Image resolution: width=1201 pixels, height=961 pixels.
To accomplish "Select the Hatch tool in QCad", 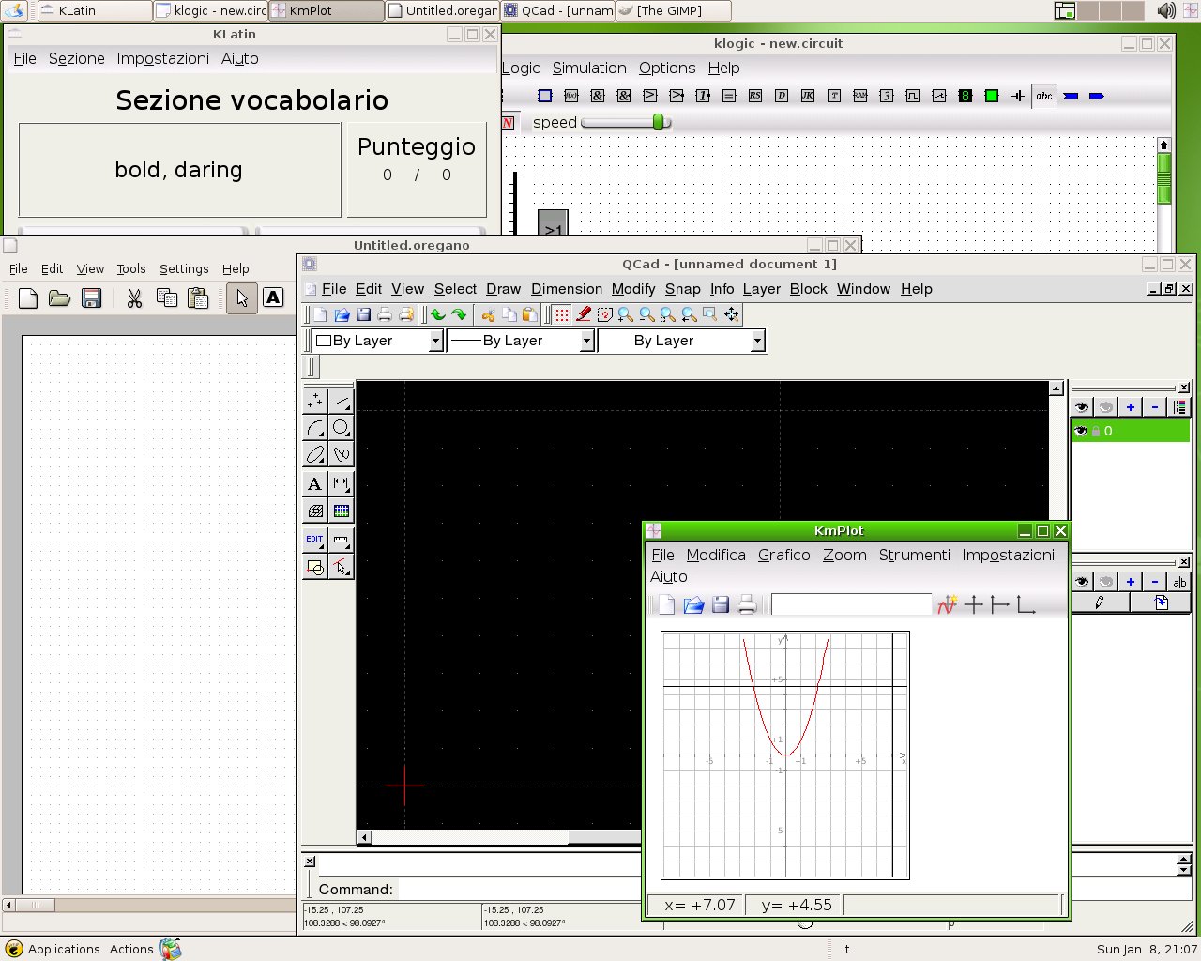I will 315,511.
